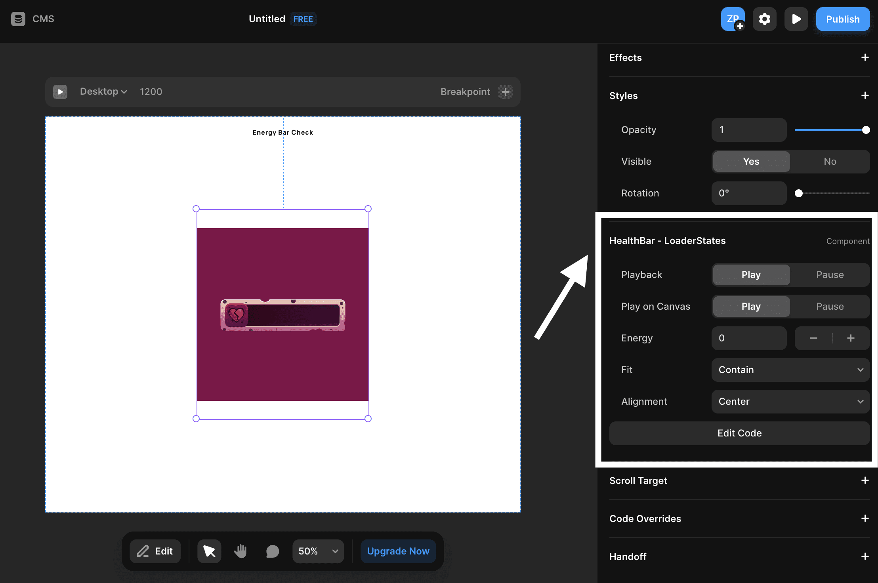The height and width of the screenshot is (583, 878).
Task: Expand the Effects section
Action: point(865,57)
